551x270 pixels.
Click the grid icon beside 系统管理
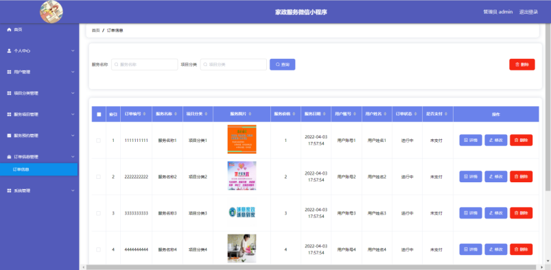point(9,191)
